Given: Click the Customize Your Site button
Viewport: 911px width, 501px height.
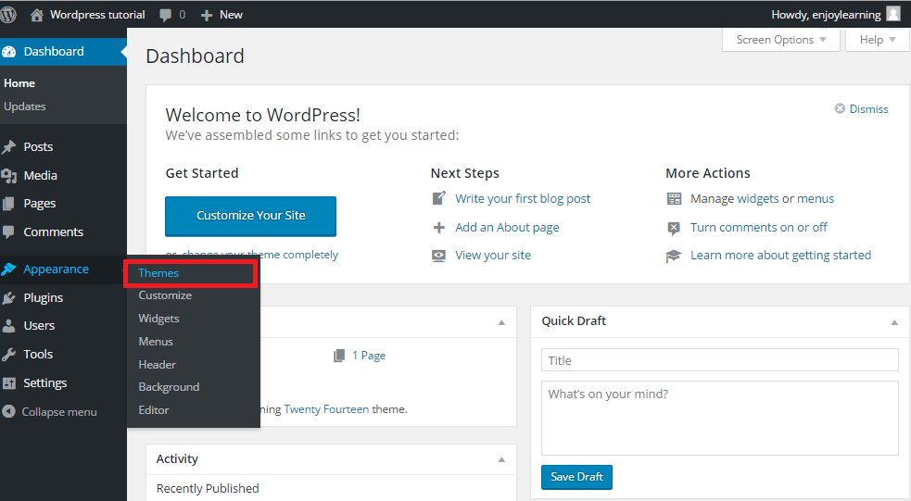Looking at the screenshot, I should [250, 216].
